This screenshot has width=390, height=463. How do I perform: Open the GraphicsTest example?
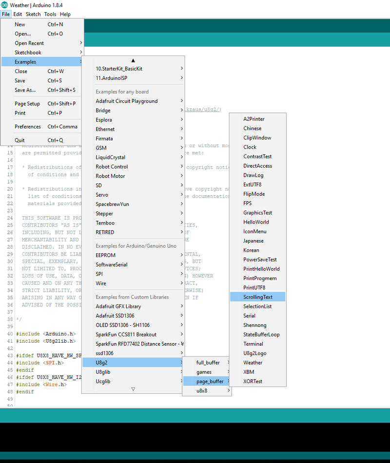tap(258, 213)
